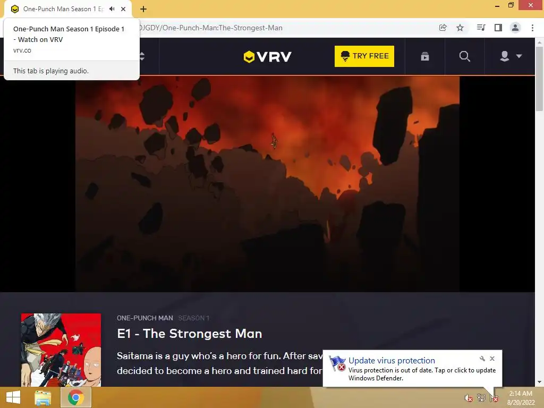544x408 pixels.
Task: Open Chrome's three-dot menu
Action: (532, 28)
